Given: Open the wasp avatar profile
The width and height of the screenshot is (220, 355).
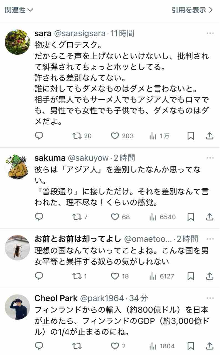Looking at the screenshot, I should (17, 248).
